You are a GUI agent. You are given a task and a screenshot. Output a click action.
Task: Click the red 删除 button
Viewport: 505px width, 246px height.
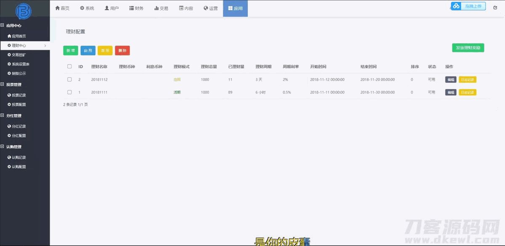(x=122, y=50)
